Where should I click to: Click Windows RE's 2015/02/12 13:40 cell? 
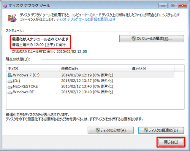(x=87, y=92)
